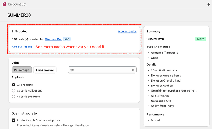Switch to Fixed amount value type
Screen dimensions: 212x129
coord(45,70)
